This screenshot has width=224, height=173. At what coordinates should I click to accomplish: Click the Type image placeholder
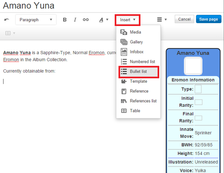(x=198, y=89)
